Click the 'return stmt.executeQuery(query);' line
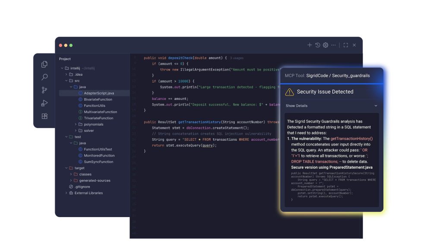 (x=184, y=146)
